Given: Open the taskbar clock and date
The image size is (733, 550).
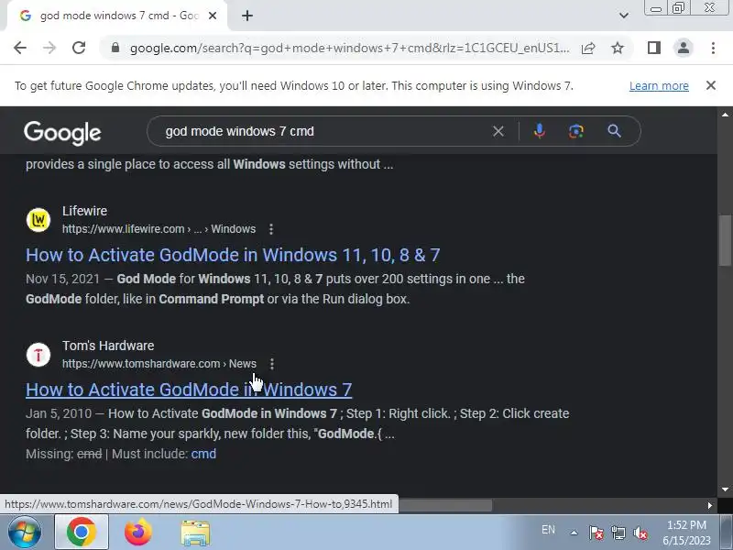Looking at the screenshot, I should tap(686, 533).
